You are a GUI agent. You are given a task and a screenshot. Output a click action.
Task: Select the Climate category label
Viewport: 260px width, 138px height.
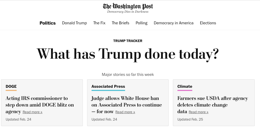(185, 86)
